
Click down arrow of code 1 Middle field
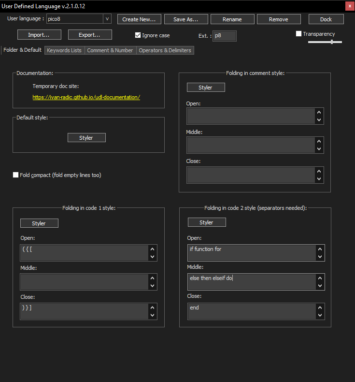click(x=152, y=285)
